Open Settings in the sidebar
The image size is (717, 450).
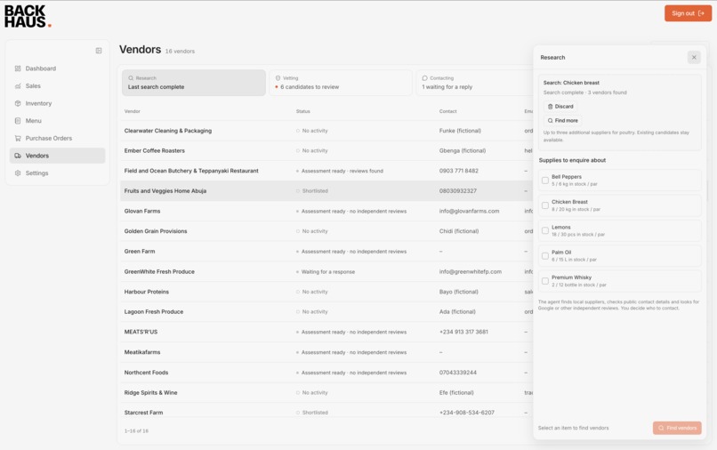pos(57,173)
